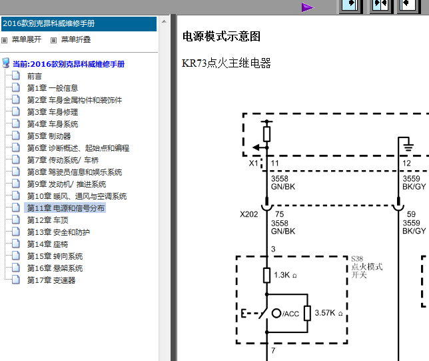This screenshot has height=361, width=429.
Task: Click the toolbar button with left-pointing arrow
Action: pos(408,5)
